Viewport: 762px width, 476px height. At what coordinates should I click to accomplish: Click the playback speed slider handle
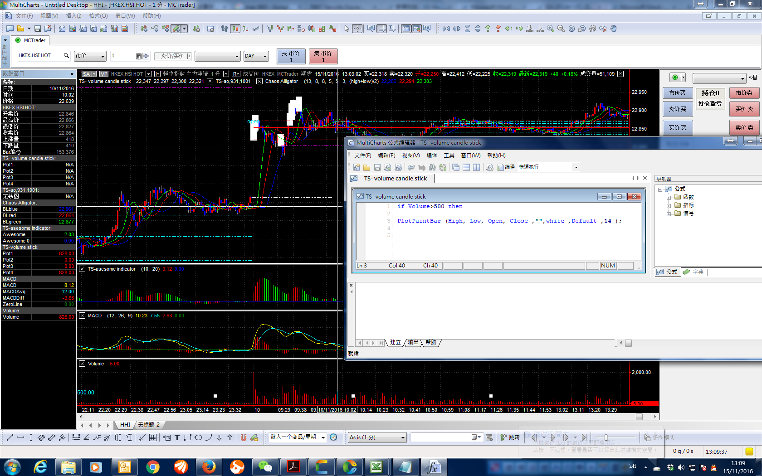point(606,437)
